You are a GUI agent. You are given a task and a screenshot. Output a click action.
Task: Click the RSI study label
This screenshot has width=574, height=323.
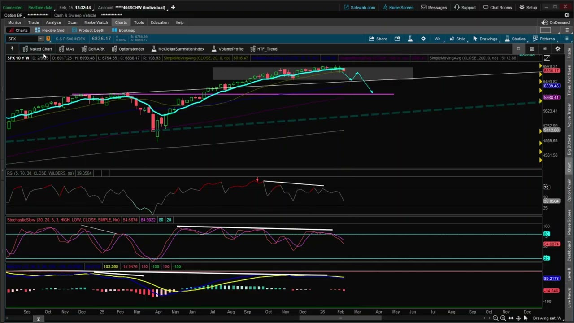click(40, 173)
